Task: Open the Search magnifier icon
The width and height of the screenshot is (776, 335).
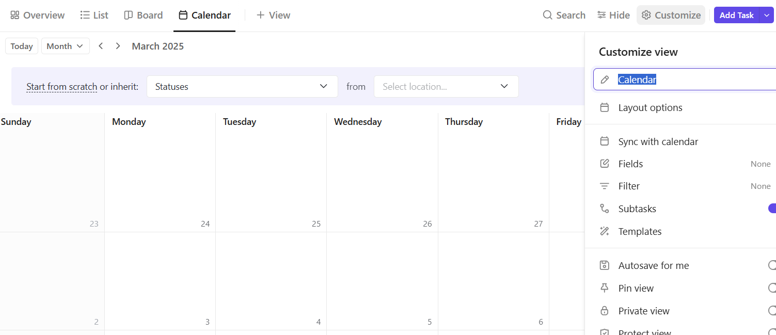Action: (x=547, y=15)
